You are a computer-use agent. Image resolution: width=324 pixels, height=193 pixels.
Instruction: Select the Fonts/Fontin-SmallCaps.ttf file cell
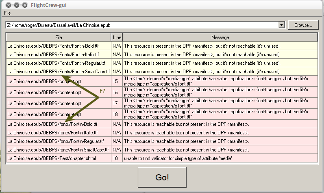(x=59, y=72)
